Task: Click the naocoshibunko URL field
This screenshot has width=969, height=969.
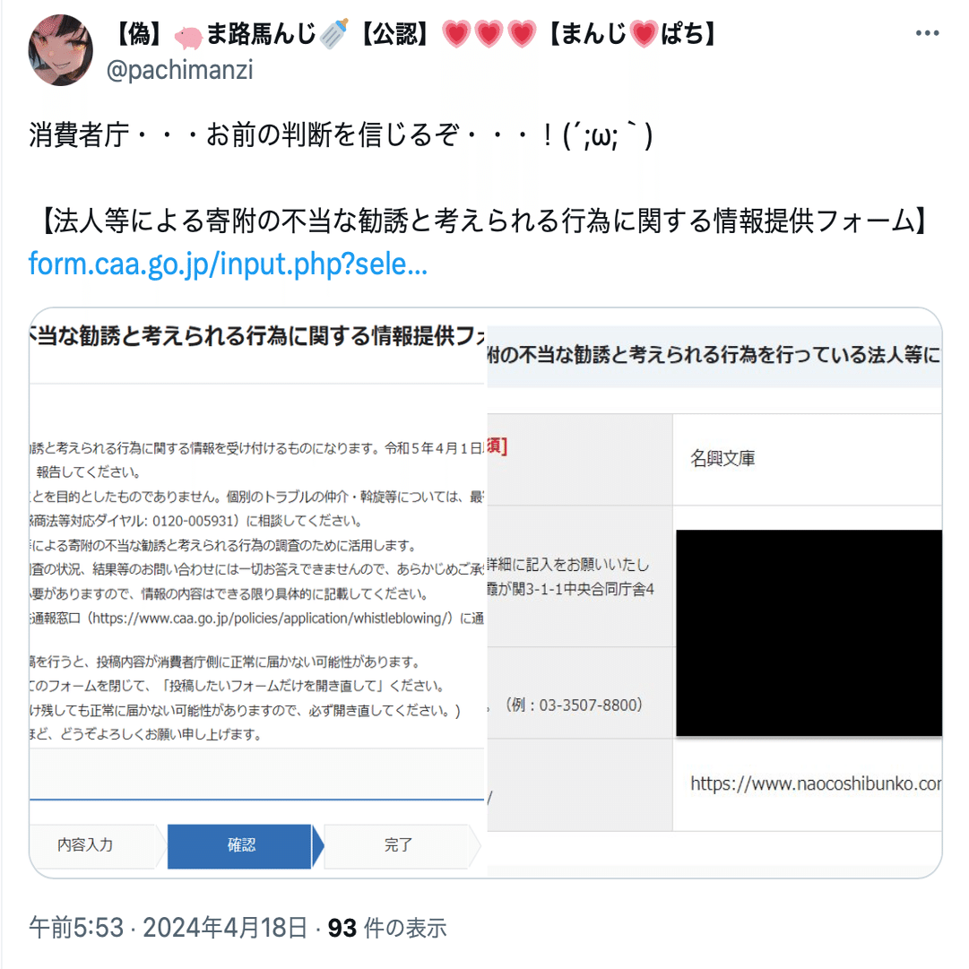Action: pos(807,784)
